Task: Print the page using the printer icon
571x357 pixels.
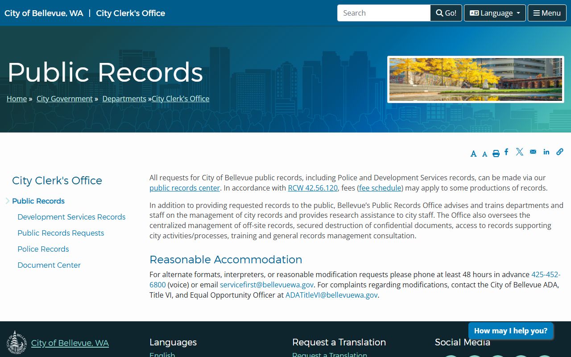Action: coord(496,154)
